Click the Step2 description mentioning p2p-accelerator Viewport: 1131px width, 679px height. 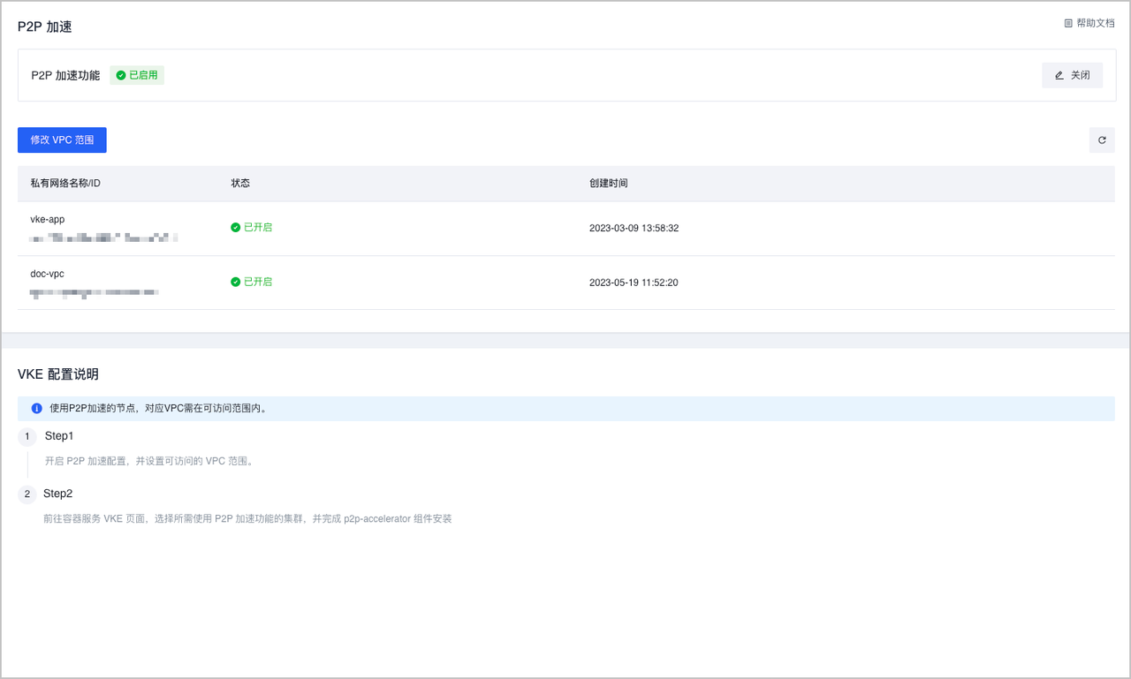tap(247, 518)
